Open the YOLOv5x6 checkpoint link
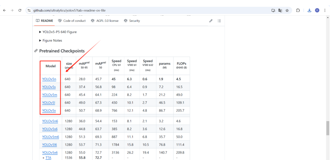The width and height of the screenshot is (331, 160). (x=50, y=152)
